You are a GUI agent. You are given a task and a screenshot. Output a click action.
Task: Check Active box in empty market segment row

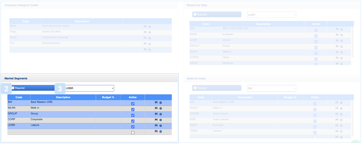point(133,133)
